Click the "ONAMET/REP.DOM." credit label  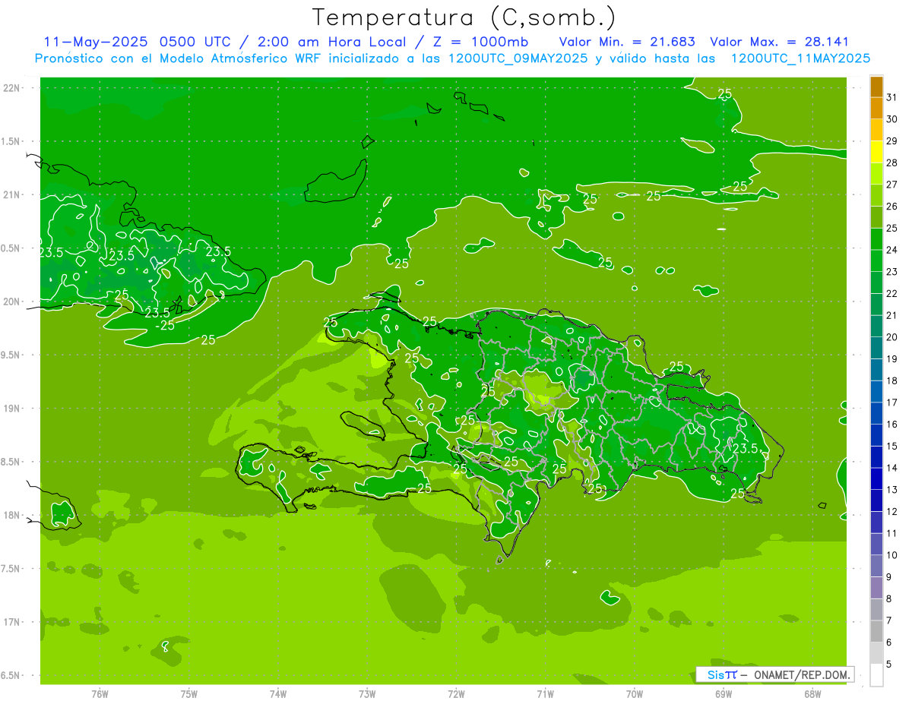pos(801,674)
